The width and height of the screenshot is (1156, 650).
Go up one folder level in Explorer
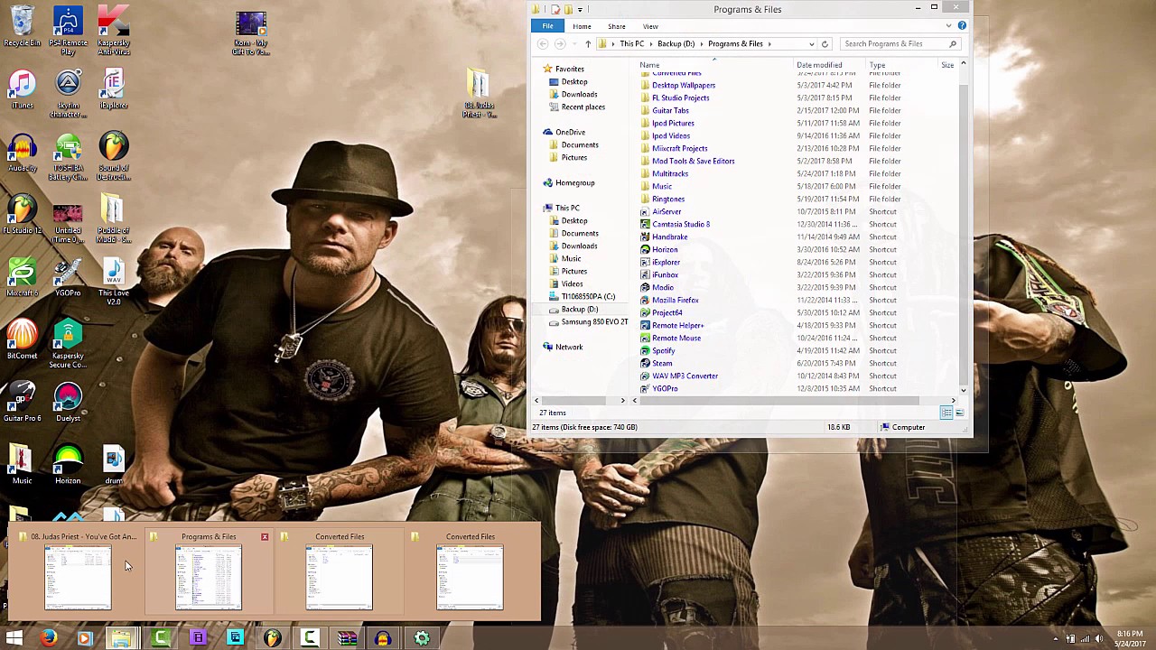[588, 43]
